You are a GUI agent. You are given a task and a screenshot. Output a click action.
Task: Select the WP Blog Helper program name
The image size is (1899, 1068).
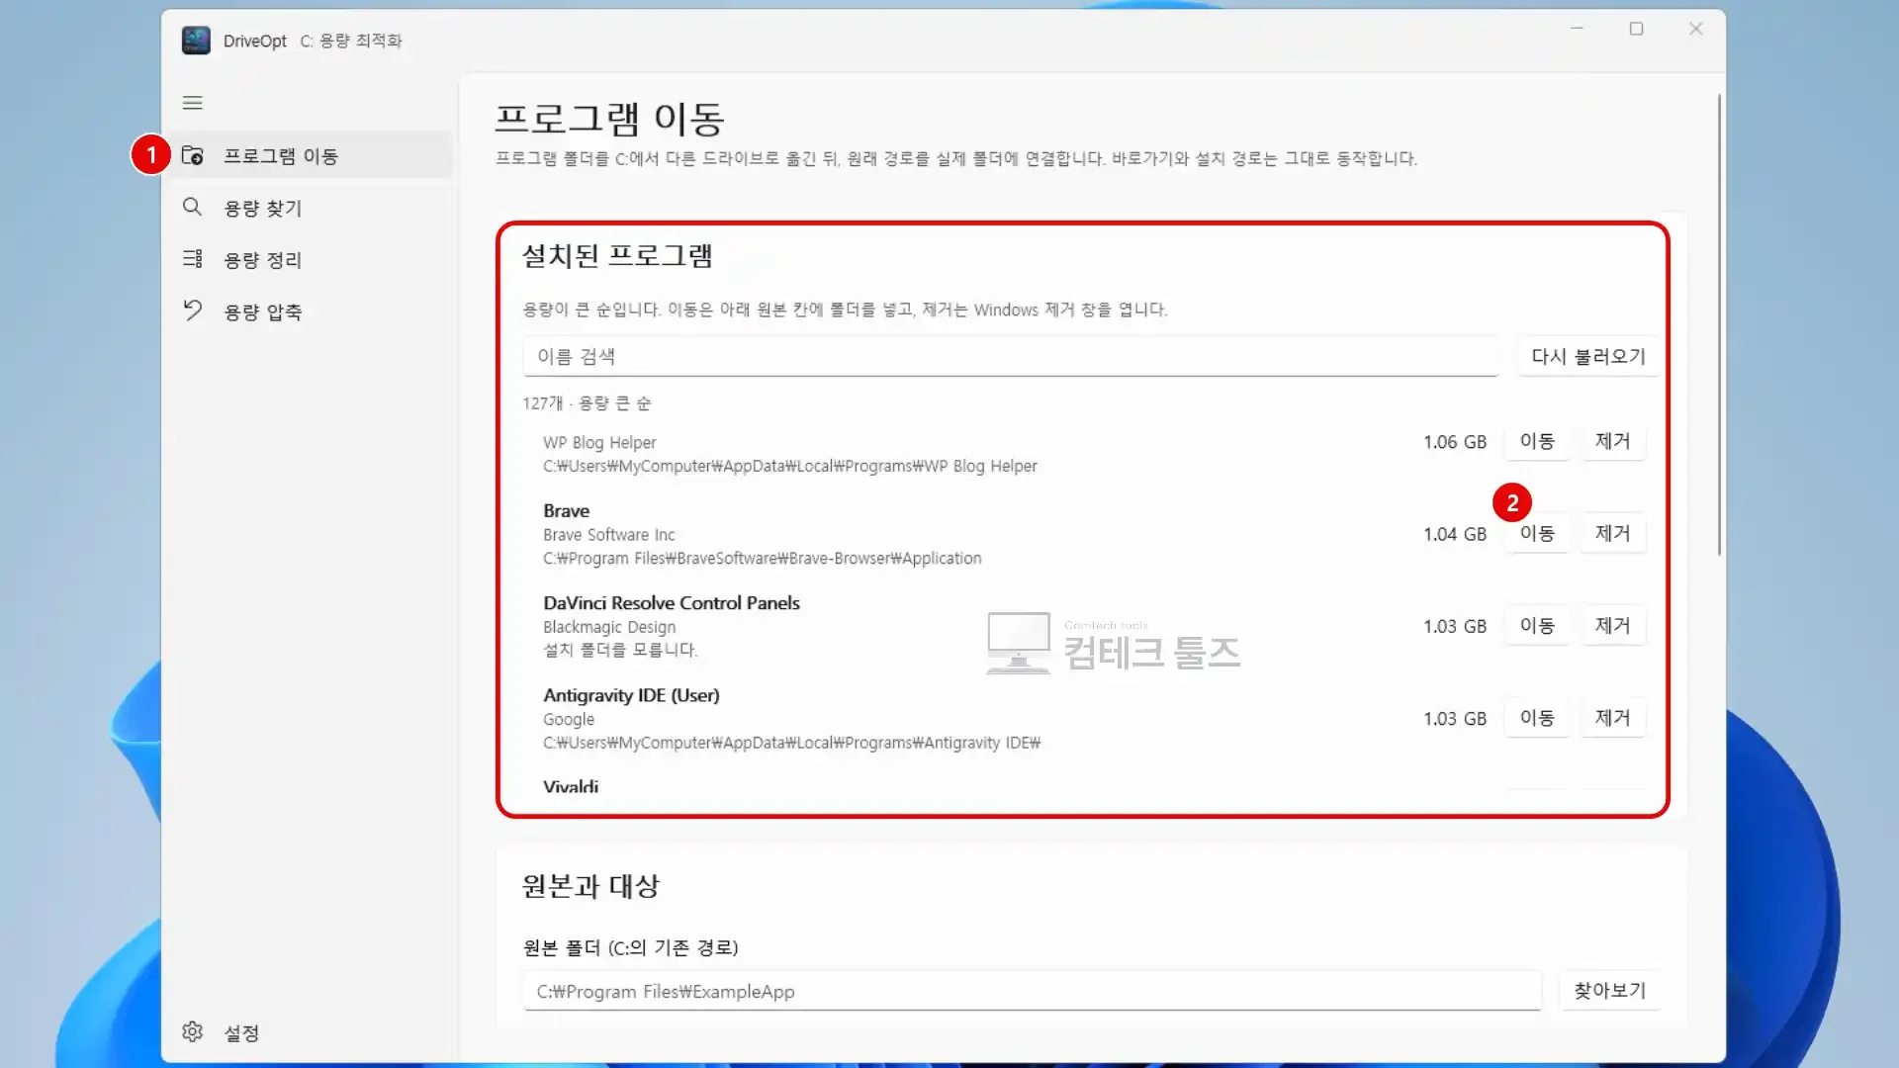[599, 442]
